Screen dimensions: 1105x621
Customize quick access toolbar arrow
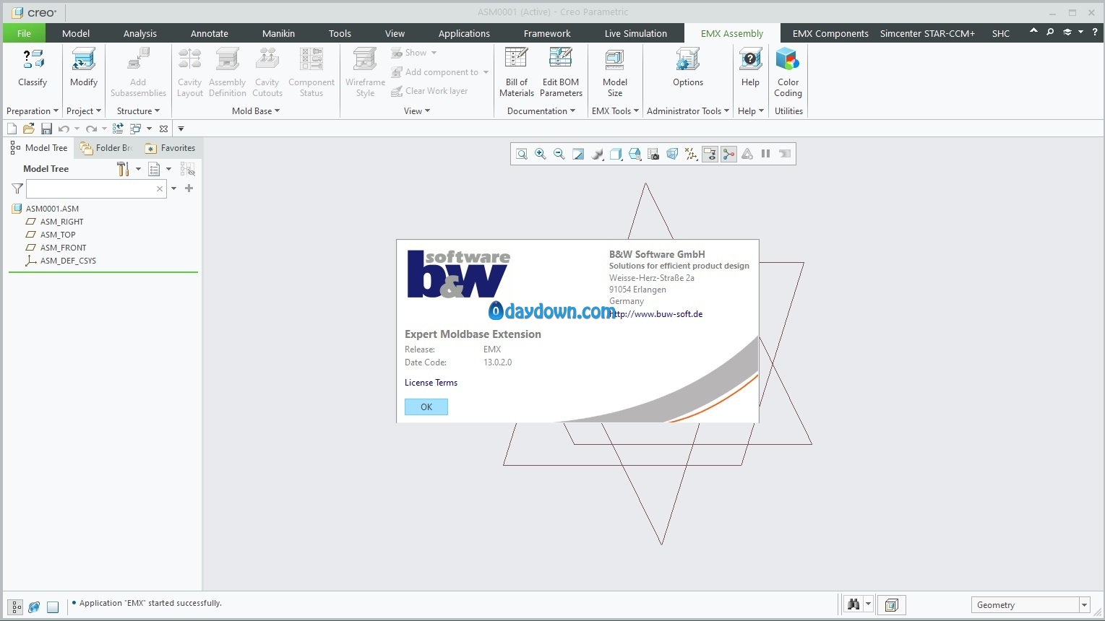(x=181, y=129)
